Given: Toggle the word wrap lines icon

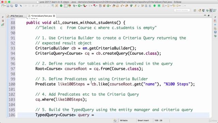Looking at the screenshot, I should pyautogui.click(x=53, y=5).
